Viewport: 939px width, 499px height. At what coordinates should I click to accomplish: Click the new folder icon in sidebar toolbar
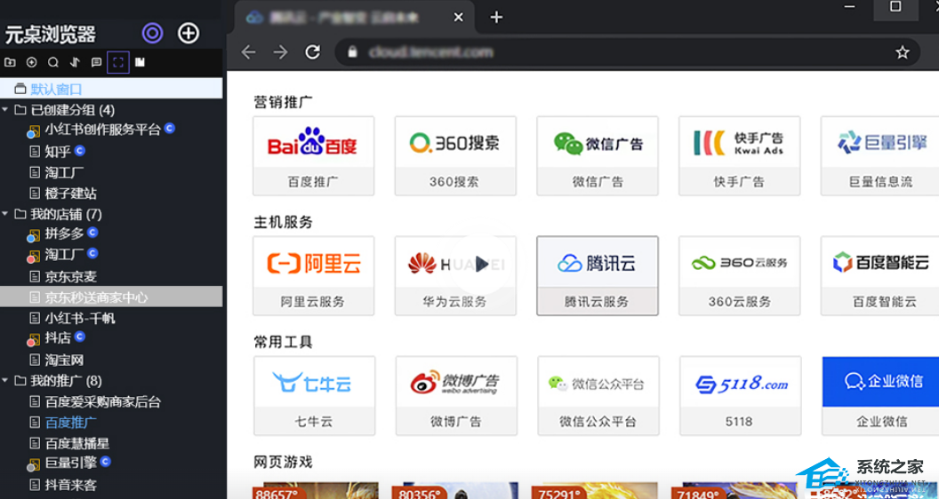tap(10, 62)
